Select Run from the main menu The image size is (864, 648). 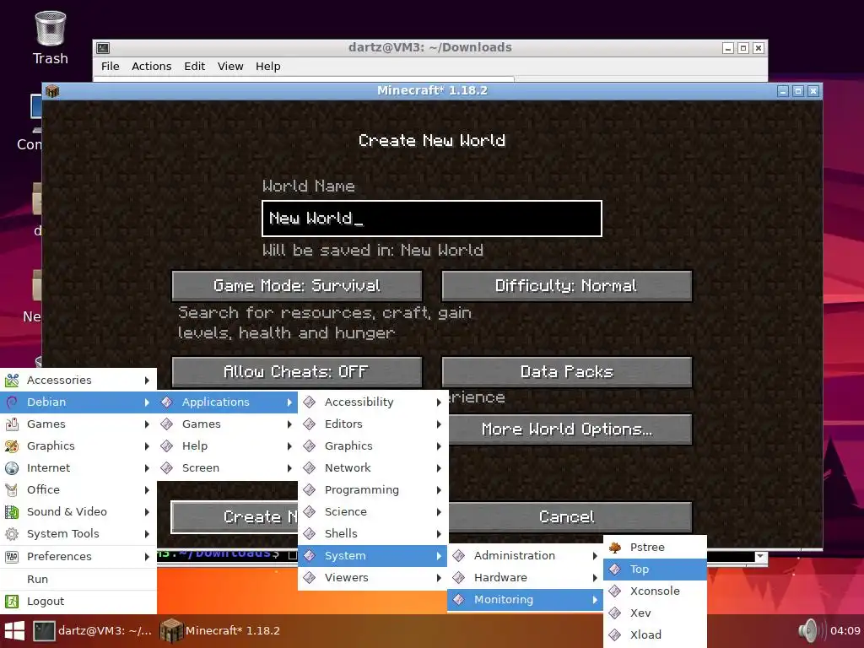(78, 579)
